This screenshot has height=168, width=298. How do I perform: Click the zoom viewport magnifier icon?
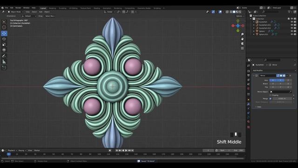coord(242,34)
